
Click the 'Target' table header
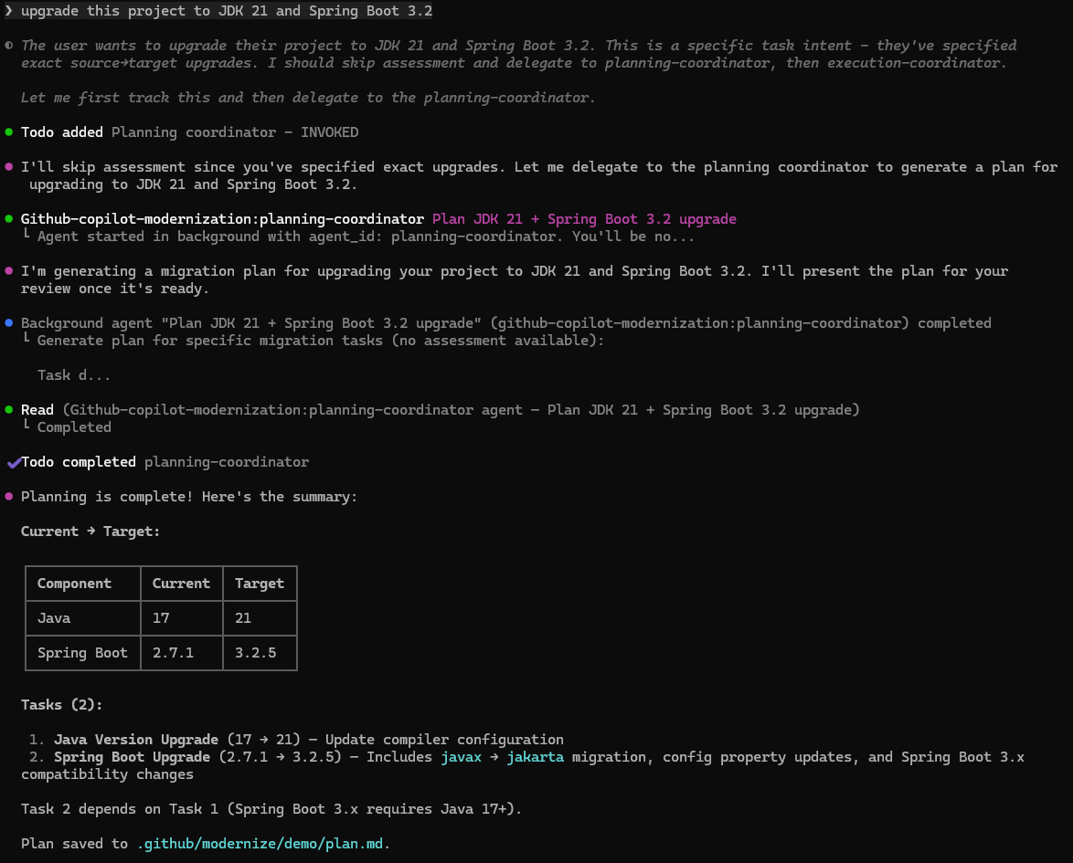[260, 584]
